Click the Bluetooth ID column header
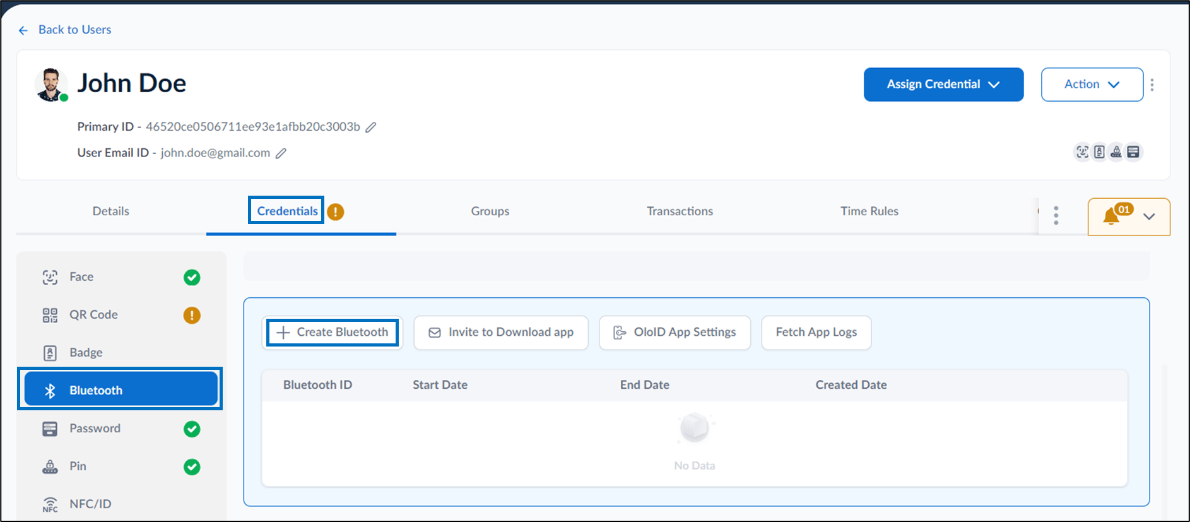 [317, 385]
